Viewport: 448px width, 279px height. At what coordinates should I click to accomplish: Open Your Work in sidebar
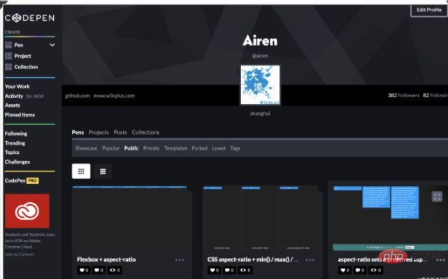point(17,86)
